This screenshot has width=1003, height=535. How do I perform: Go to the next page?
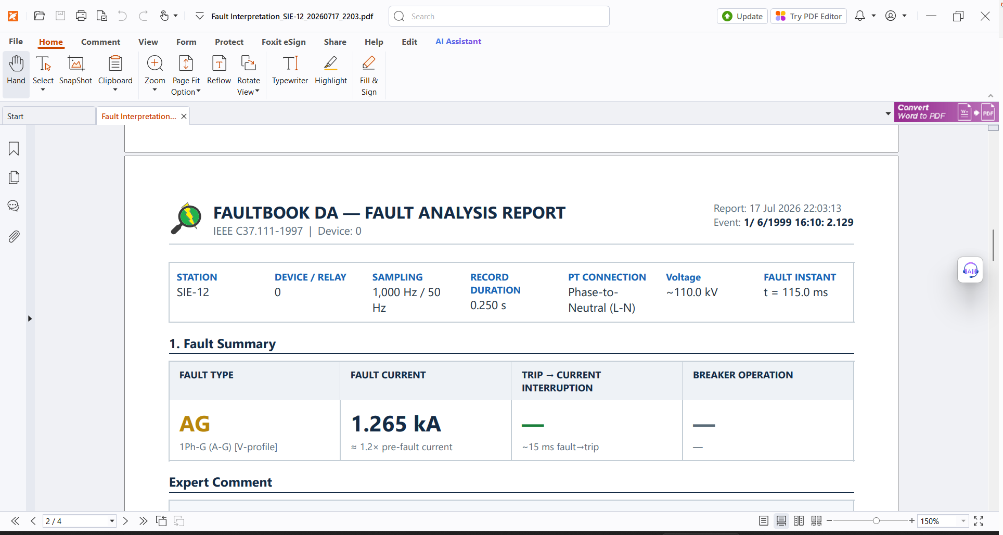(125, 521)
